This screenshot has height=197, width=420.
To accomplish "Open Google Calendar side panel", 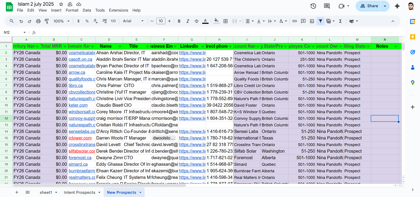I will (x=413, y=22).
